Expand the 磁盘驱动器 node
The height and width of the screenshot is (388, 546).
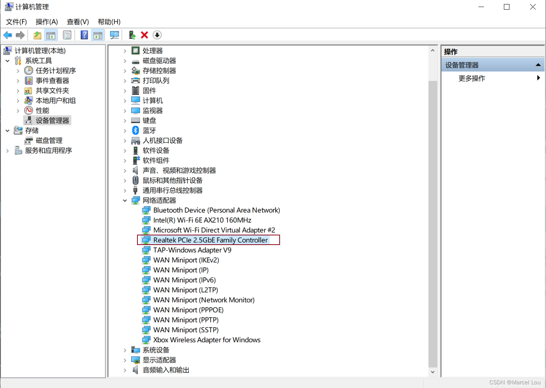[x=125, y=61]
